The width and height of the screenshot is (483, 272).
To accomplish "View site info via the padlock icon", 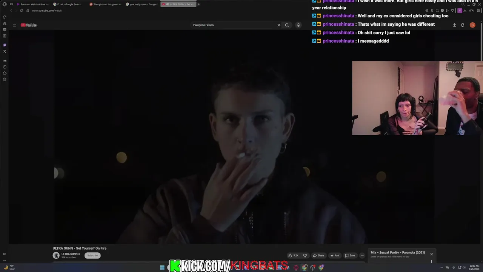I will point(28,11).
